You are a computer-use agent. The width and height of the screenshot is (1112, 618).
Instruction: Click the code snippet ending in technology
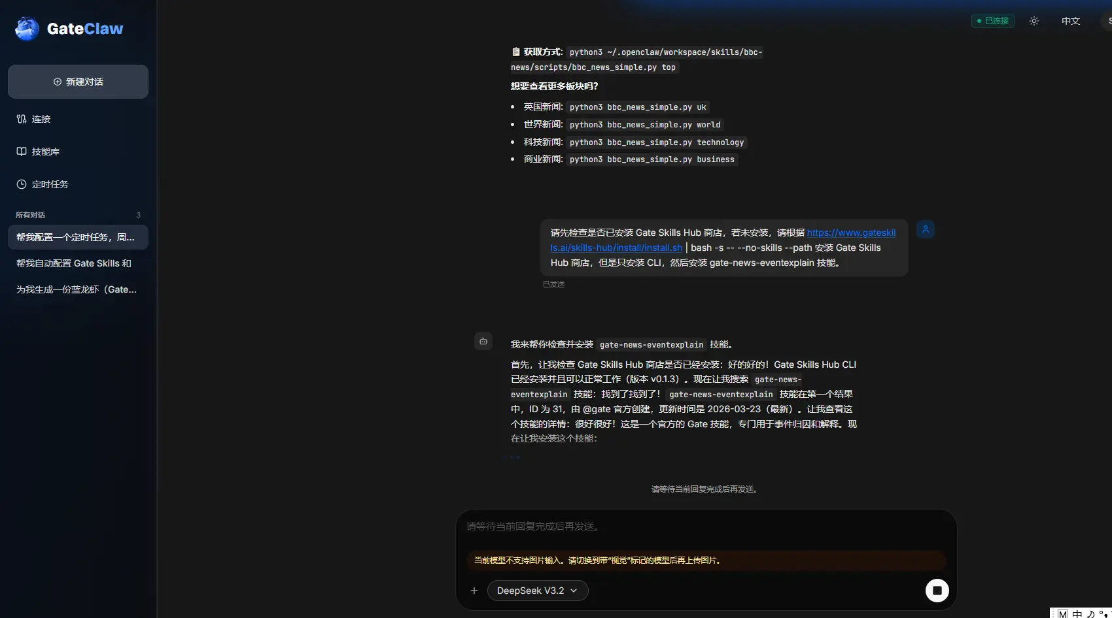coord(657,142)
